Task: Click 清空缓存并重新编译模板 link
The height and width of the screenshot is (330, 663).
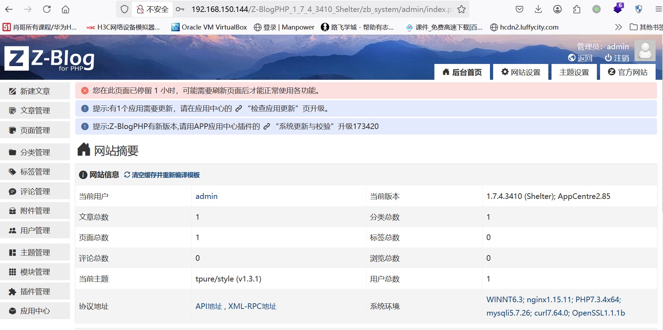Action: click(165, 175)
